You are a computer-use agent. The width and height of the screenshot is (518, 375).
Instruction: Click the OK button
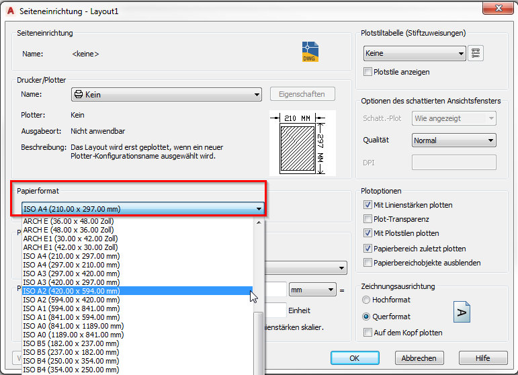[x=354, y=358]
